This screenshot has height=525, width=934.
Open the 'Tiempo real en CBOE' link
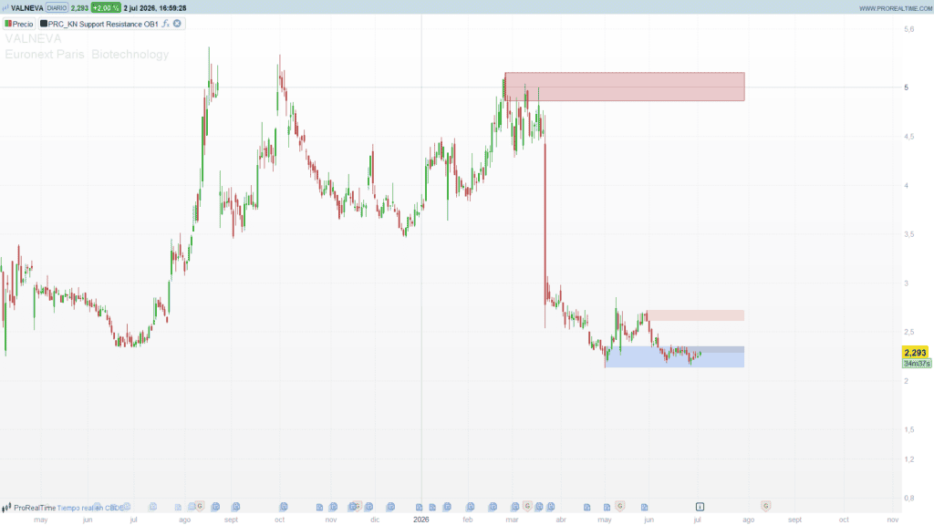(90, 508)
